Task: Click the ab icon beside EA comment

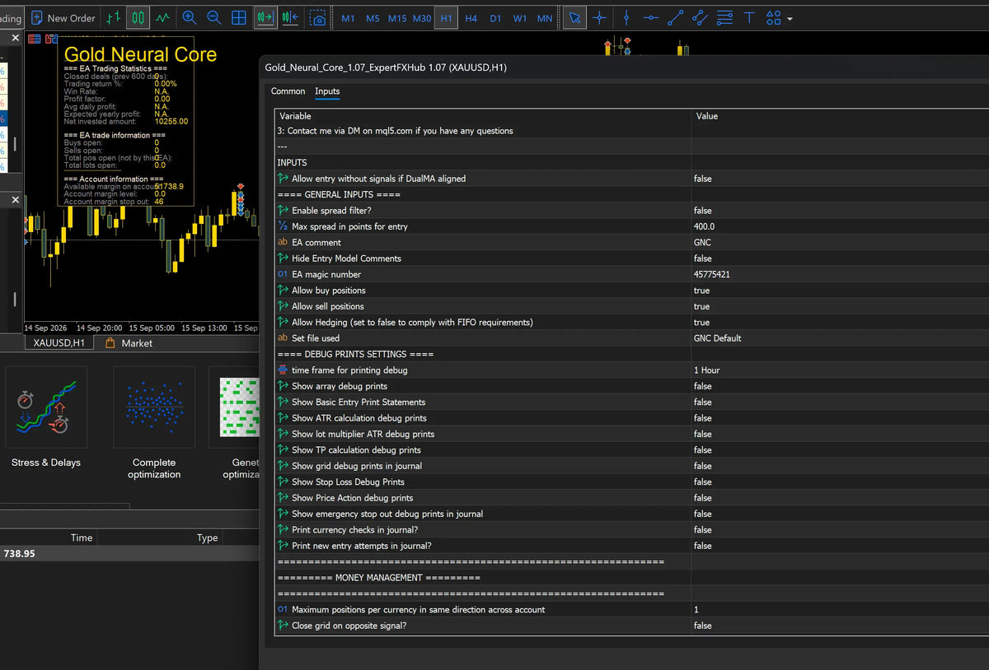Action: point(283,243)
